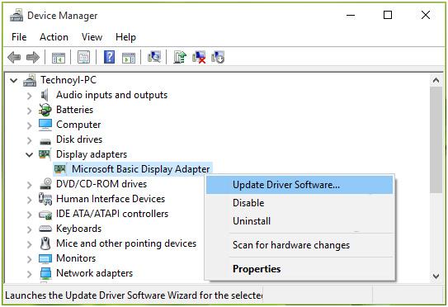
Task: Click the Disable device down-arrow toolbar icon
Action: click(x=218, y=57)
